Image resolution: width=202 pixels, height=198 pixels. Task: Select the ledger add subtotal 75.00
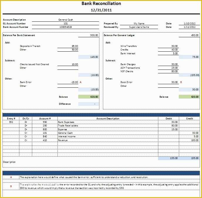pyautogui.click(x=189, y=57)
